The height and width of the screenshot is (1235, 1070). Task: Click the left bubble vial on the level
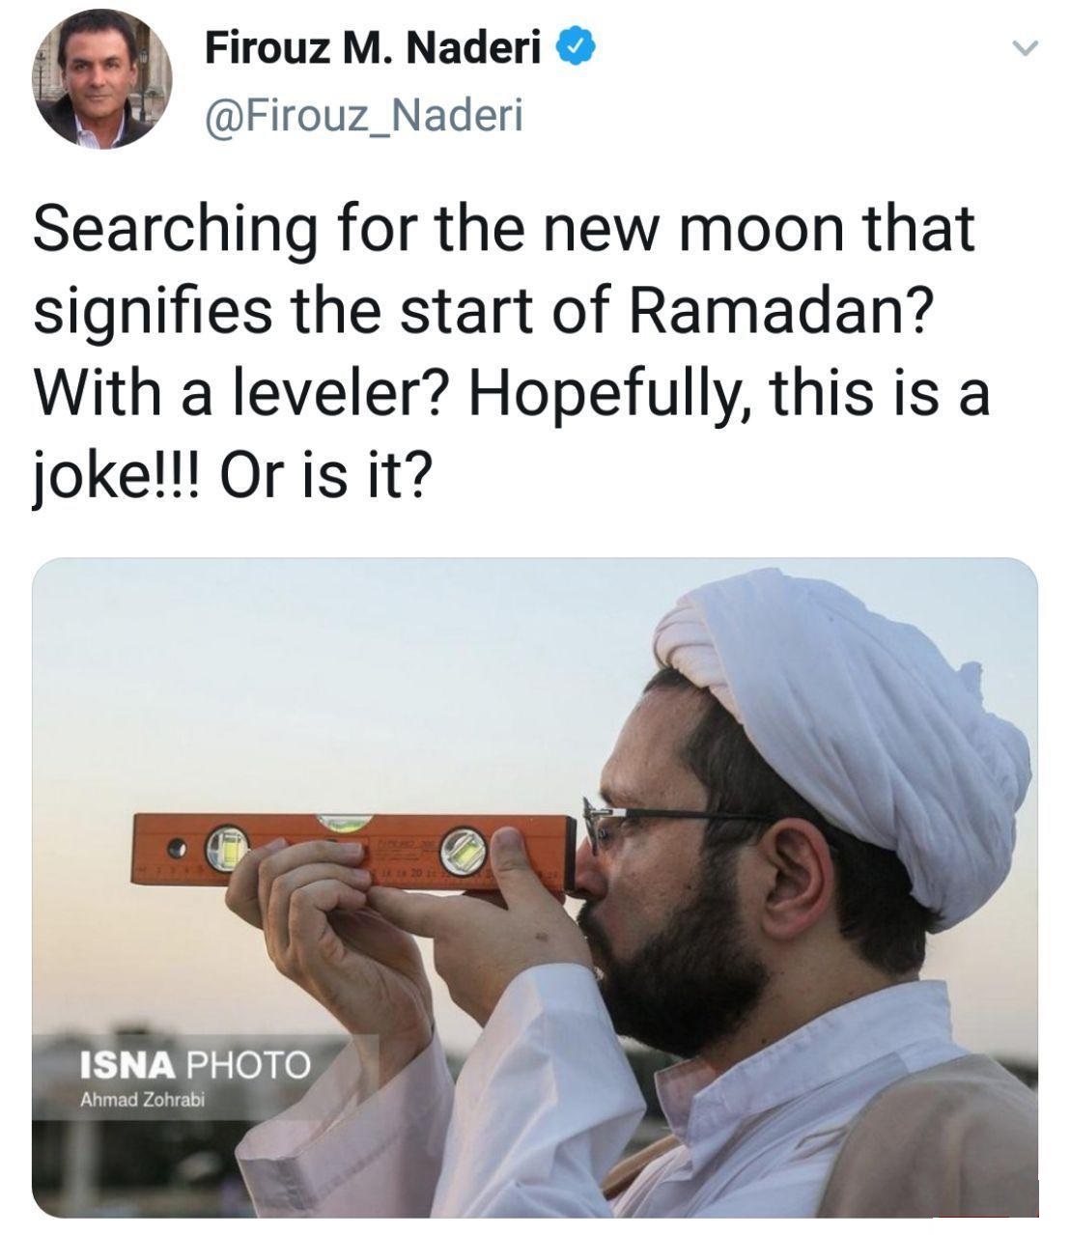pyautogui.click(x=230, y=846)
